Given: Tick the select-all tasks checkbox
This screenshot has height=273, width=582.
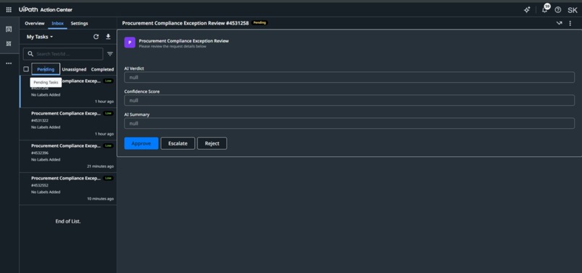Looking at the screenshot, I should 26,69.
